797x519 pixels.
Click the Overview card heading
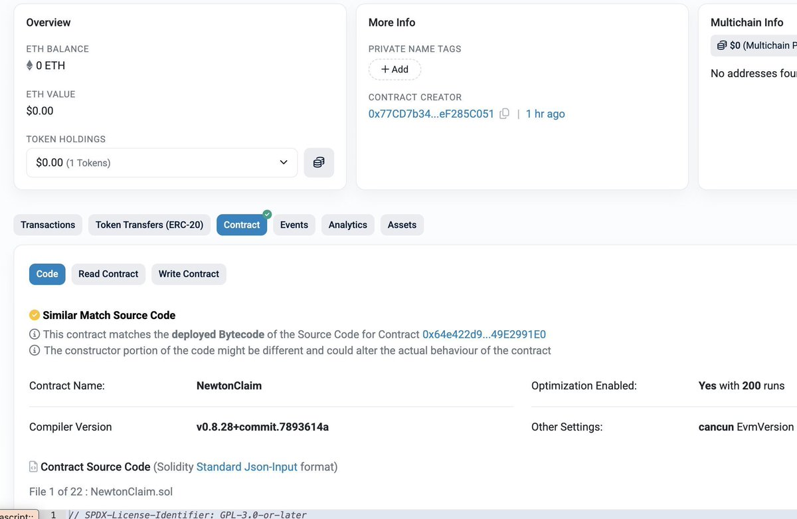(48, 23)
